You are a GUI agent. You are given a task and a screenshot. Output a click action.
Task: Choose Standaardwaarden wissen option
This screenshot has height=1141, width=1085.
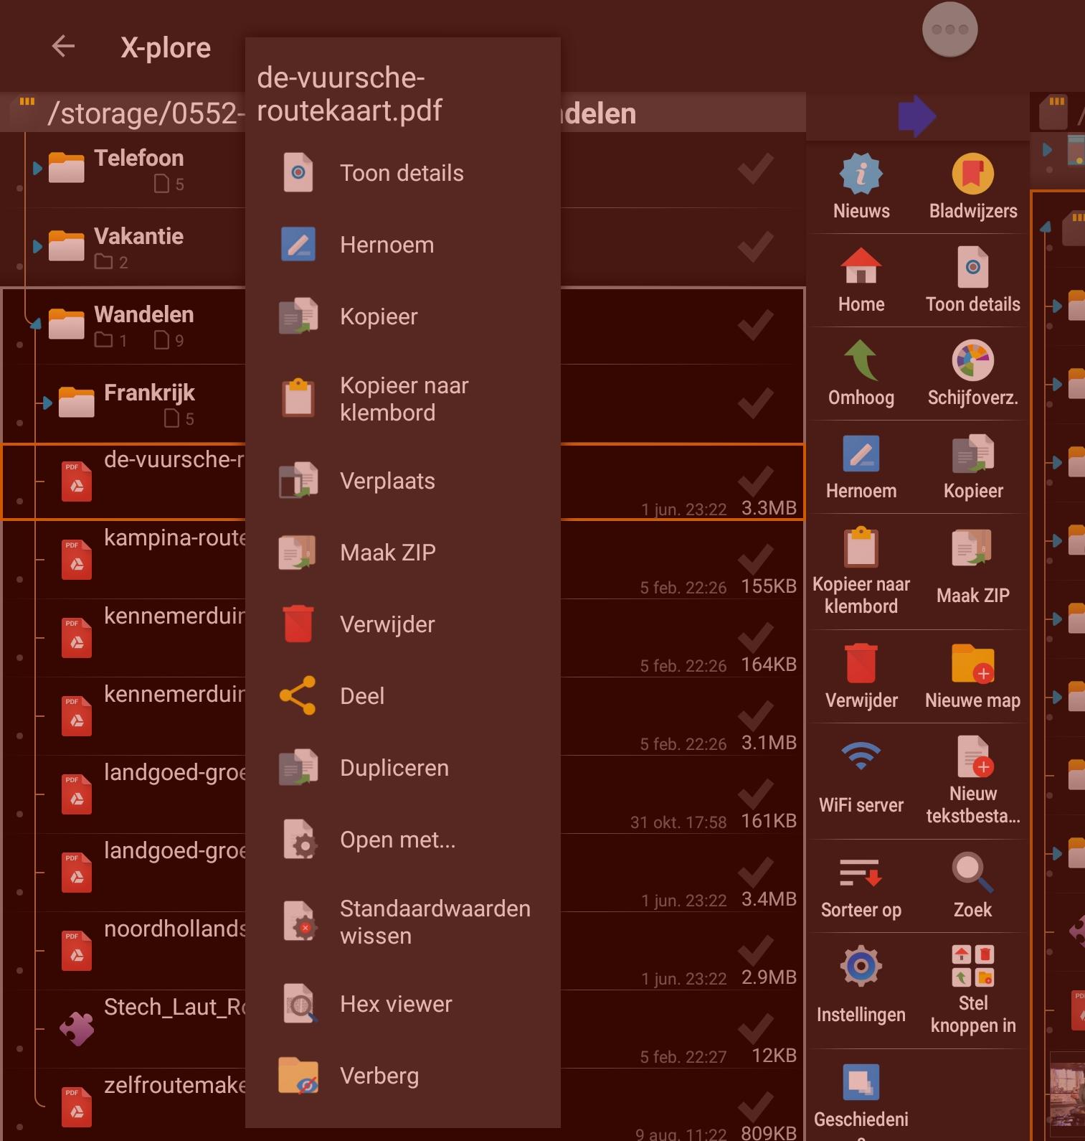tap(402, 922)
